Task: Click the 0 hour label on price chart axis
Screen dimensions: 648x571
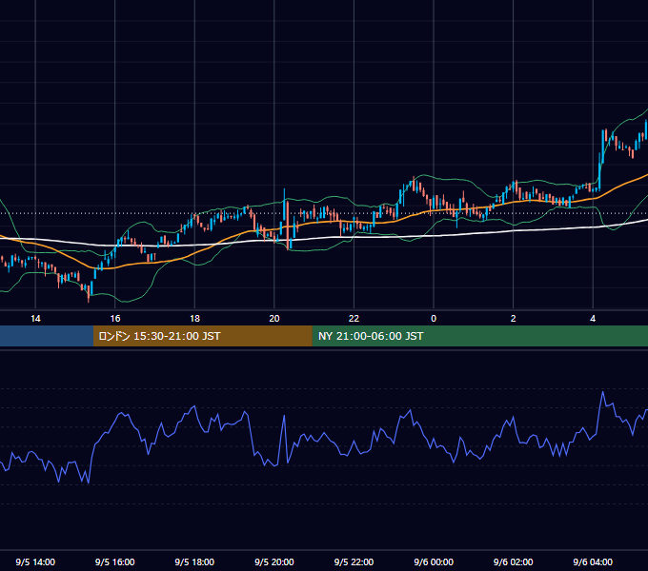Action: click(x=434, y=319)
